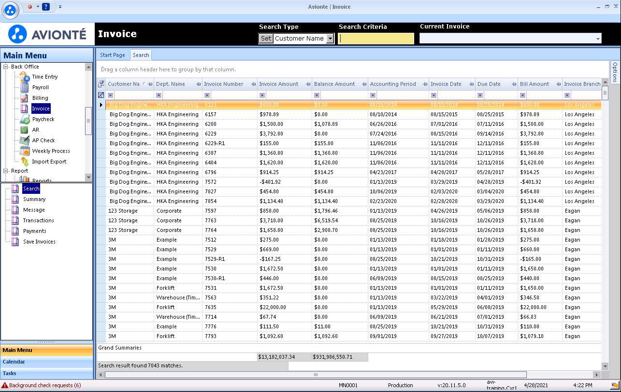Viewport: 621px width, 392px height.
Task: Select the Search tab
Action: (141, 55)
